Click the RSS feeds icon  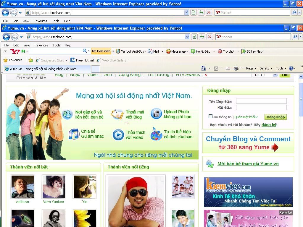pyautogui.click(x=216, y=68)
